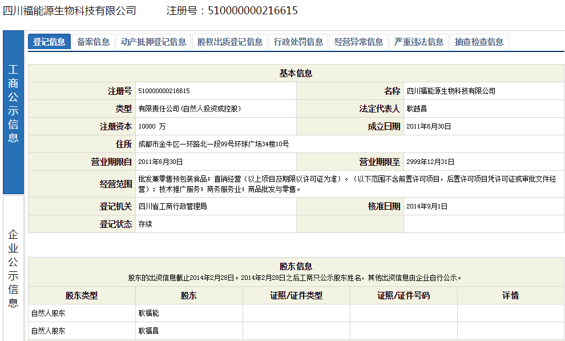Select the 工商公示信息 sidebar section

click(x=13, y=103)
